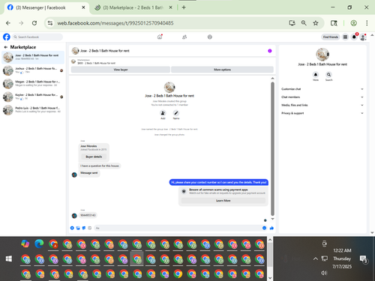The height and width of the screenshot is (281, 375).
Task: Click the Find friends button
Action: [331, 37]
